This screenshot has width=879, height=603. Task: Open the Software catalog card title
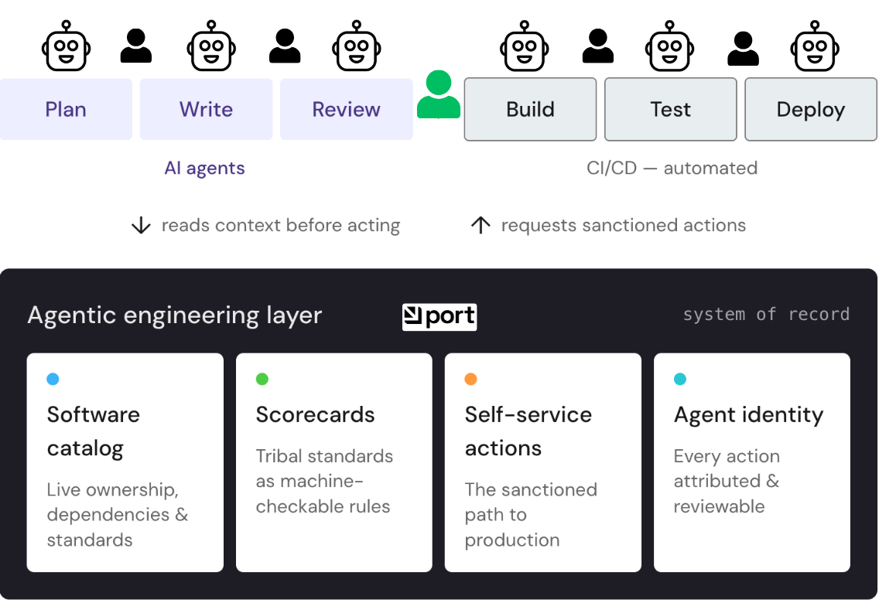pyautogui.click(x=94, y=431)
